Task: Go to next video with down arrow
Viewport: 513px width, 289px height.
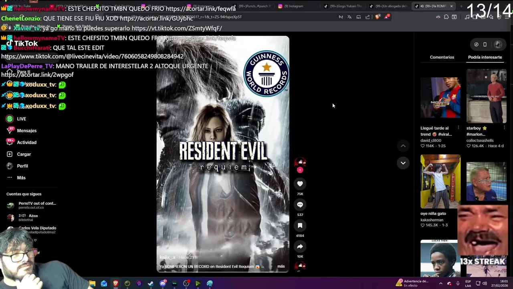Action: pos(403,163)
